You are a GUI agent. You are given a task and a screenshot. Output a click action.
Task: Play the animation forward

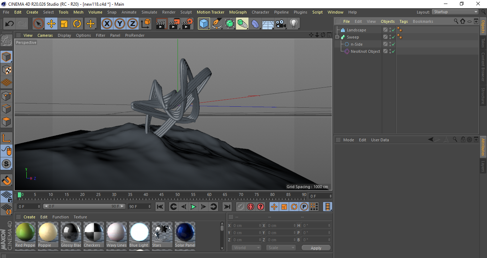(193, 207)
